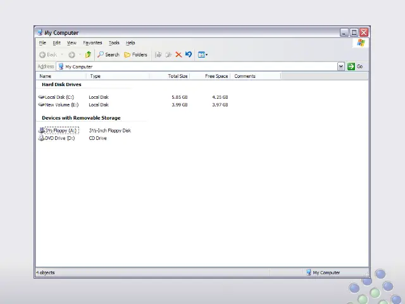This screenshot has height=304, width=405.
Task: Open the Tools menu
Action: 114,42
